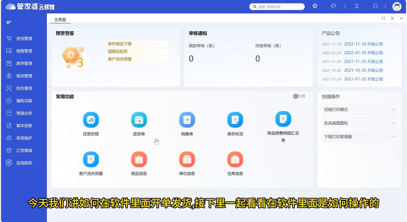Open 客户流失预警 shortcut in common functions
This screenshot has width=407, height=222.
[x=91, y=159]
